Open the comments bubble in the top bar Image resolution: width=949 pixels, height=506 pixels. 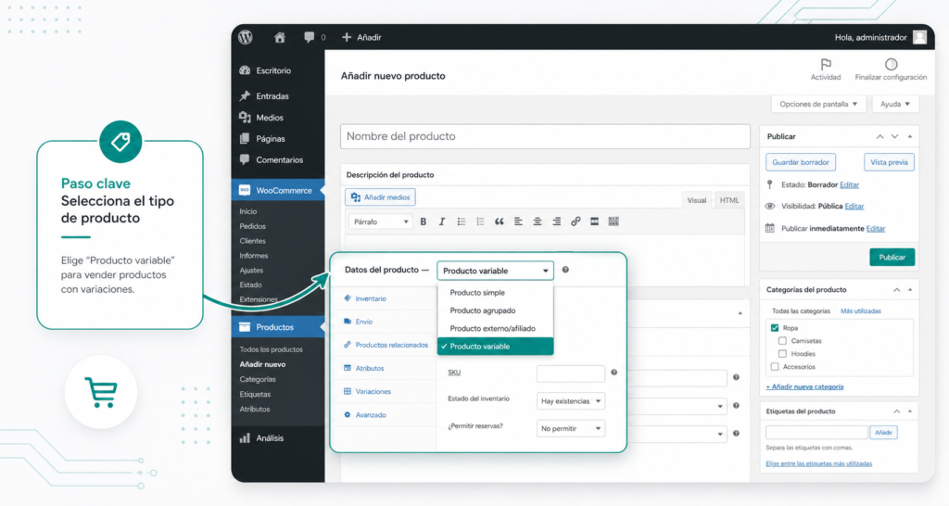coord(310,37)
